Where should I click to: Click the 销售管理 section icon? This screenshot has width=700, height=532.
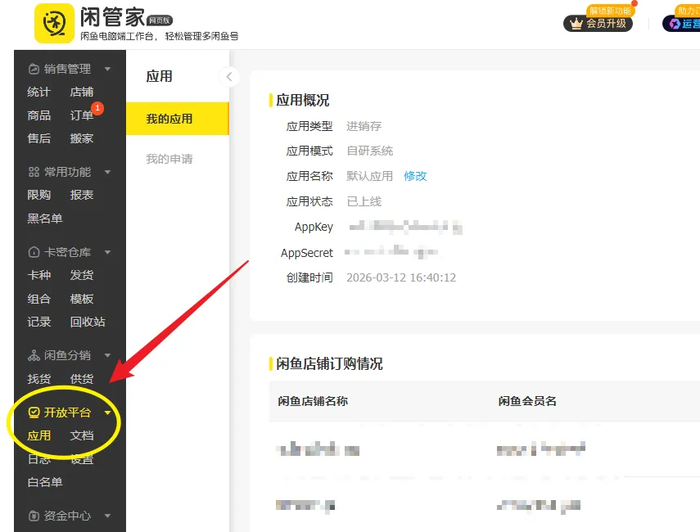[34, 69]
